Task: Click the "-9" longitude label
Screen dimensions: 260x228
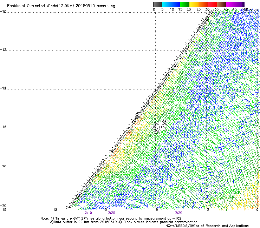Action: point(105,210)
